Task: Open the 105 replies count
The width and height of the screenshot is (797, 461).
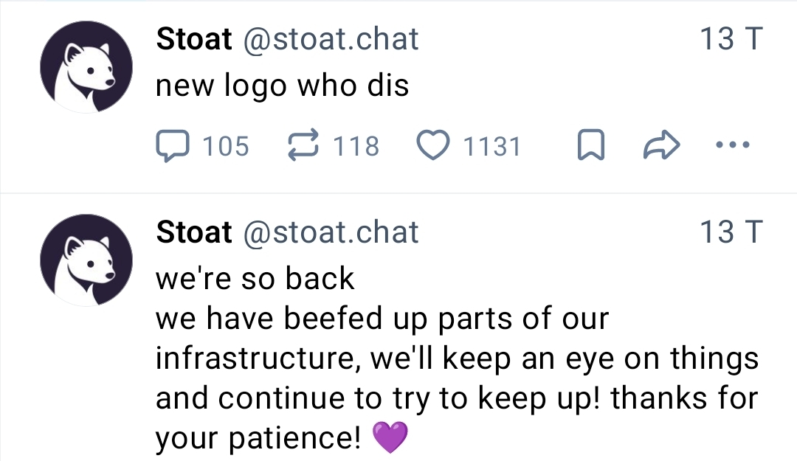Action: pyautogui.click(x=225, y=146)
